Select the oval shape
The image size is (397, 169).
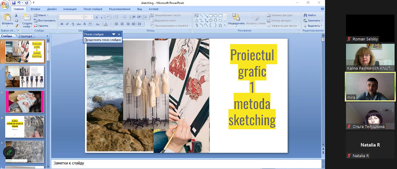215,15
